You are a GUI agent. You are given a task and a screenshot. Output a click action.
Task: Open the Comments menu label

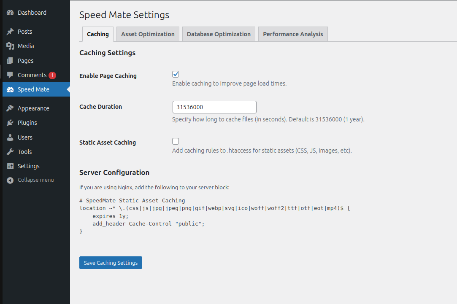click(x=32, y=75)
